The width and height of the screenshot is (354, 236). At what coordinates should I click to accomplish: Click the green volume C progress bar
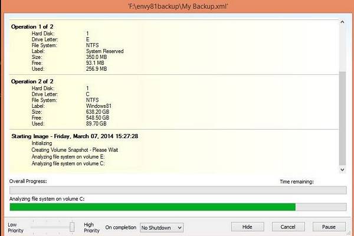[x=152, y=207]
